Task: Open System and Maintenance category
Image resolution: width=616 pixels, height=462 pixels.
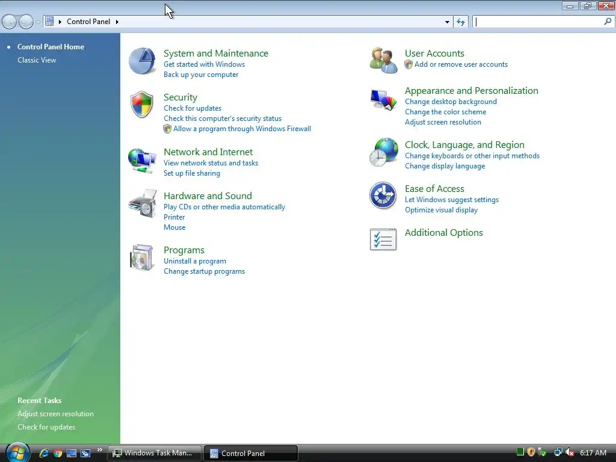Action: (x=216, y=54)
